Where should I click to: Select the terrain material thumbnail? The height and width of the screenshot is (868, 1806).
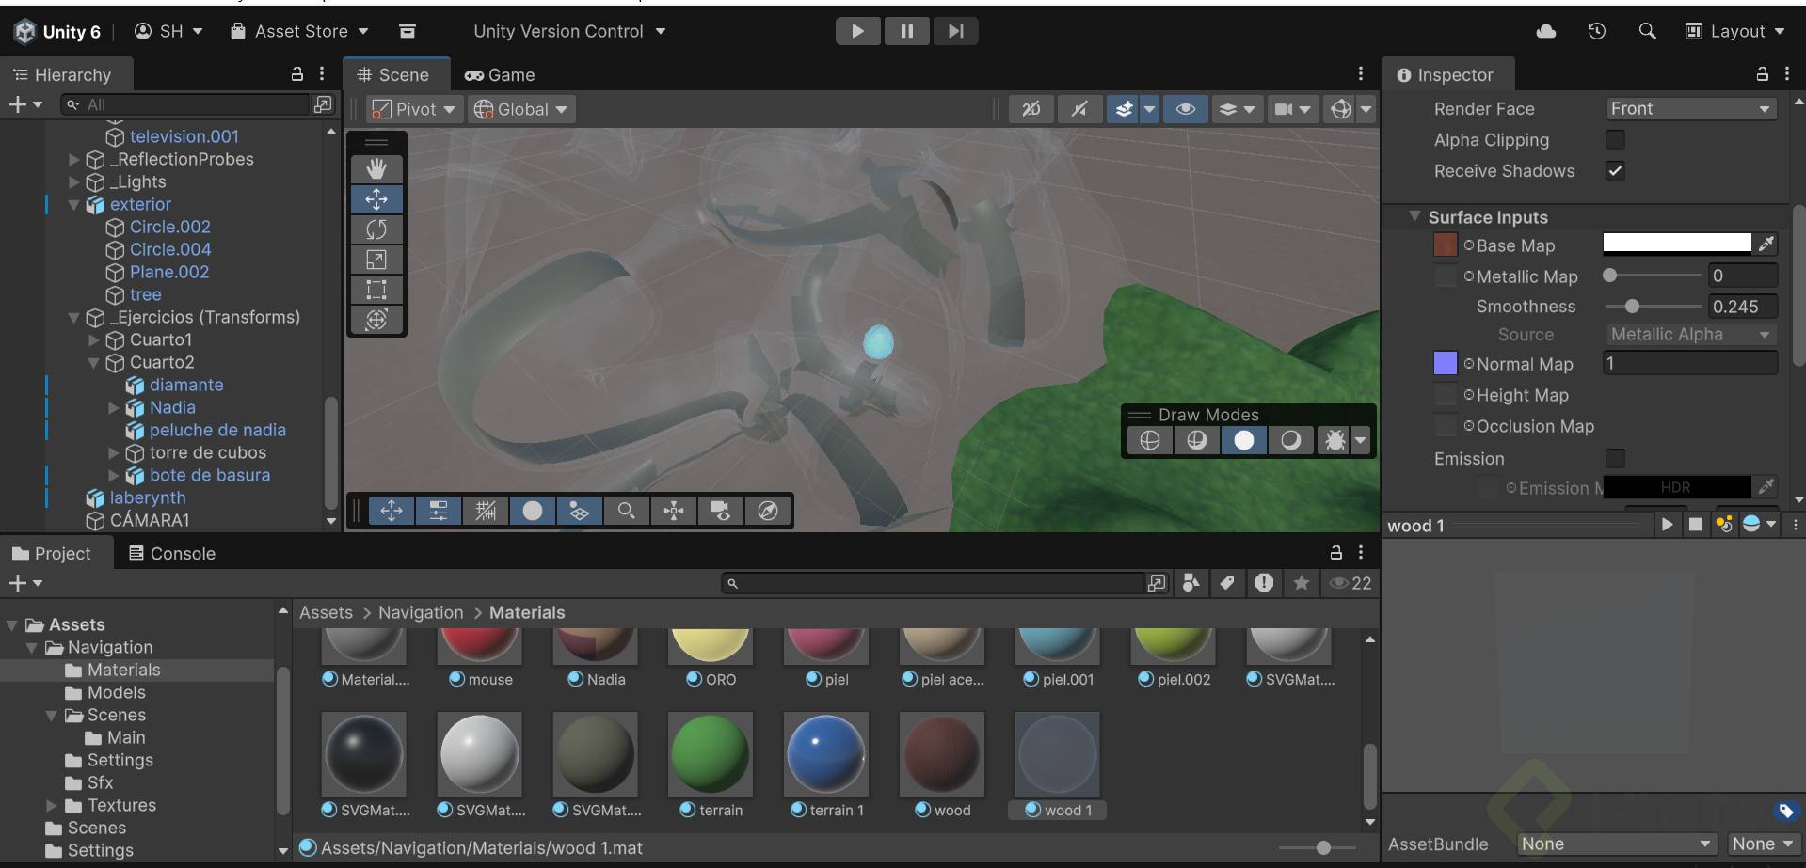(710, 754)
